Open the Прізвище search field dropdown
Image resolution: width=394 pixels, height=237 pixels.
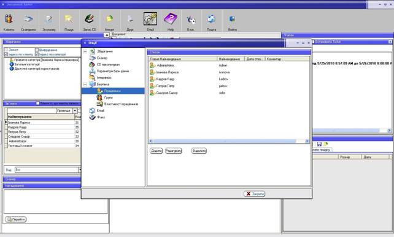(x=75, y=111)
